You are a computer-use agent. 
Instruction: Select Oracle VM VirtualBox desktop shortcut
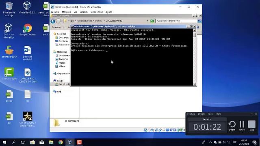point(9,31)
